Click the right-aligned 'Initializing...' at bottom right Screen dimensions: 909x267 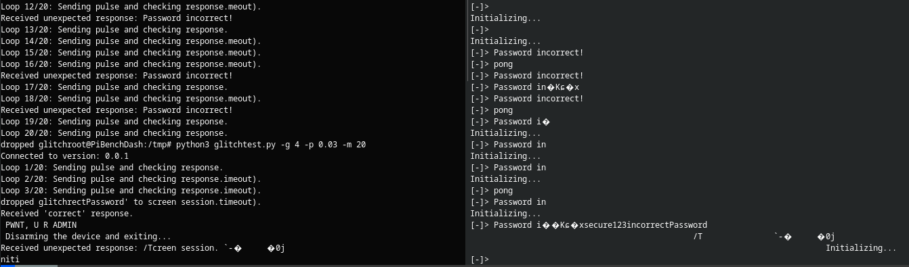tap(861, 248)
